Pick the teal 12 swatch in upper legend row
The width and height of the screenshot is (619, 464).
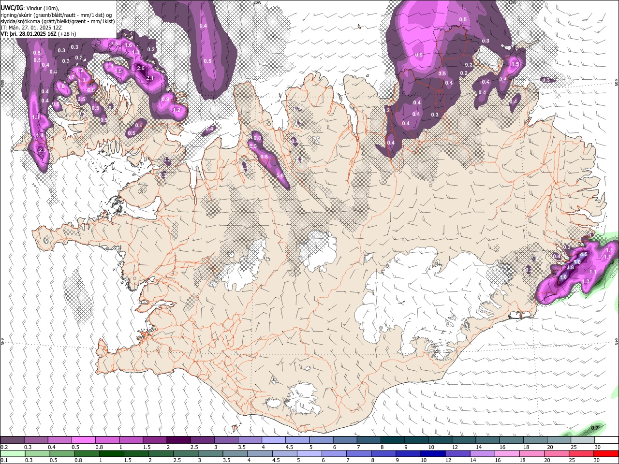point(464,440)
